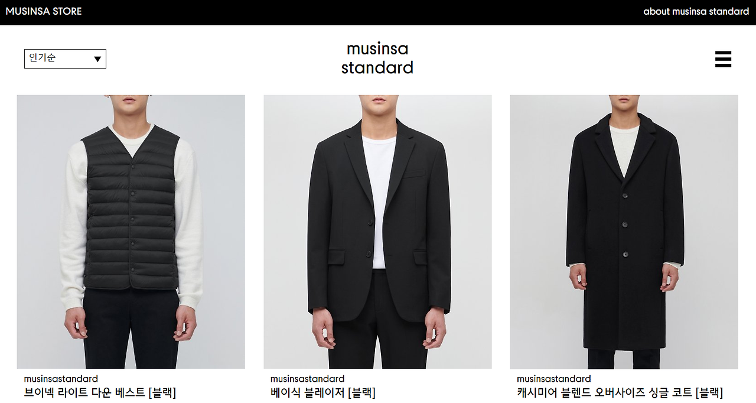Open the hamburger menu icon

(723, 59)
